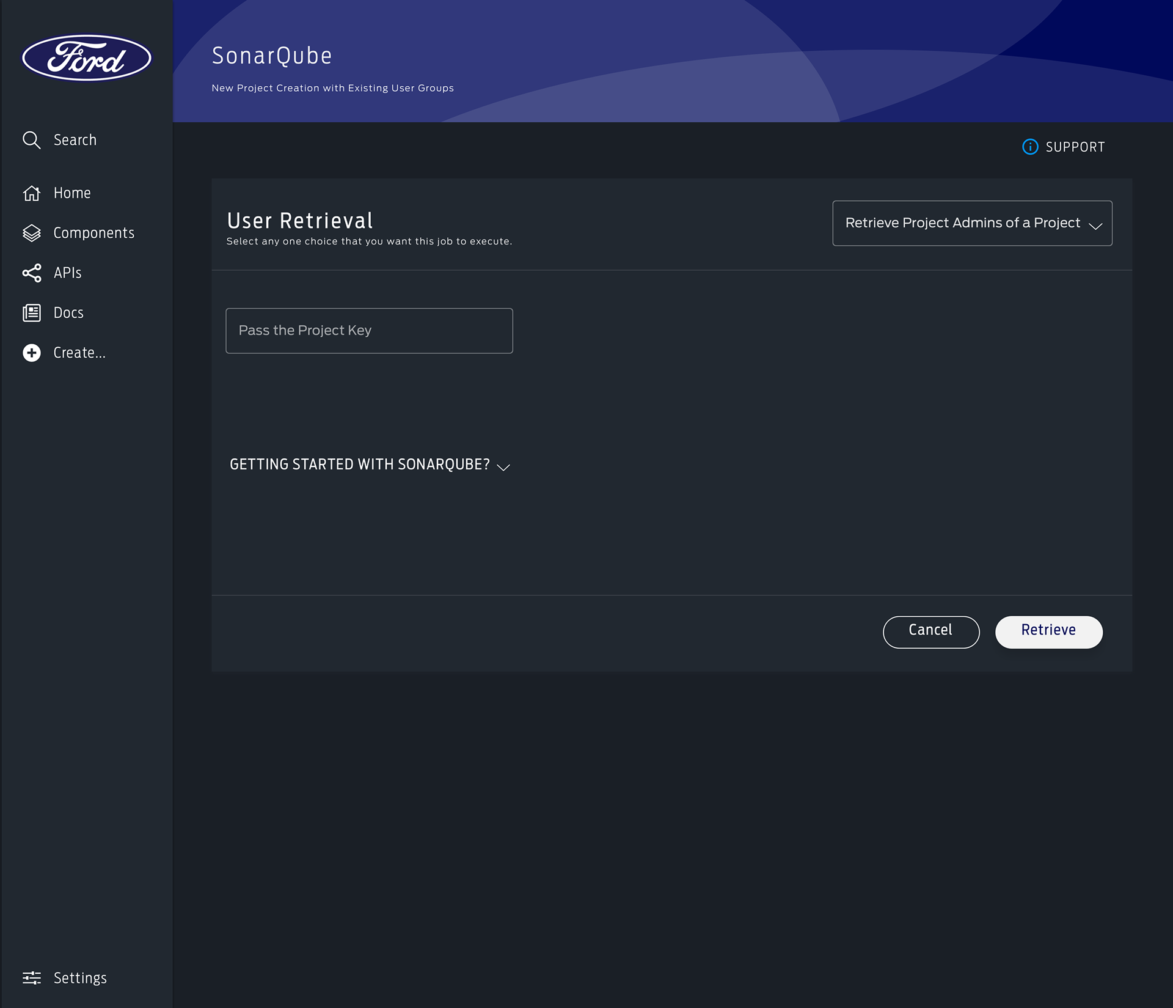Click 'New Project Creation with Existing User Groups' subtitle
The height and width of the screenshot is (1008, 1173).
[332, 88]
